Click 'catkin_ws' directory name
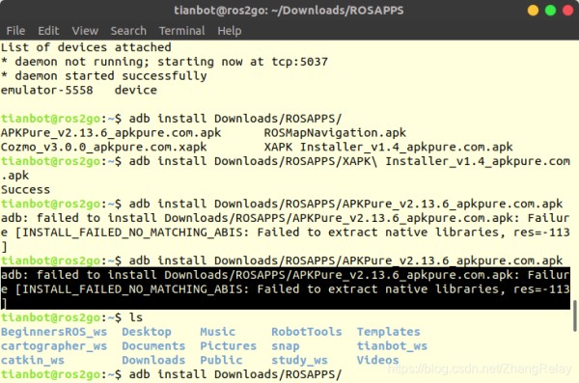The image size is (579, 383). [33, 361]
